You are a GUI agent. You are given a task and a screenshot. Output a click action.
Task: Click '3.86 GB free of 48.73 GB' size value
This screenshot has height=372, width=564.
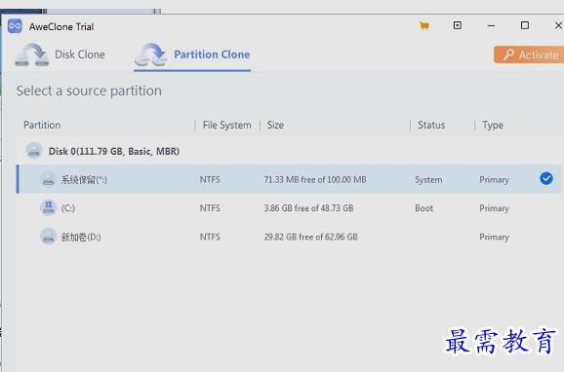pos(308,208)
